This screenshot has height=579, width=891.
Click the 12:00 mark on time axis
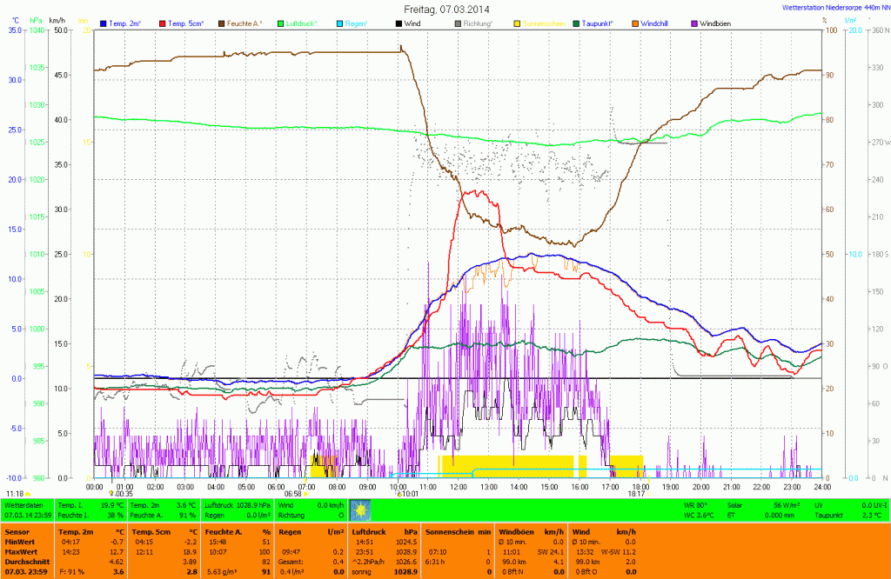point(459,487)
